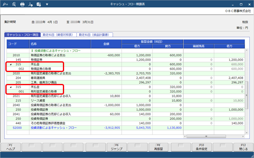Viewport: 254px width, 158px height.
Task: Click amount -2,383,705 cell
Action: pos(106,74)
